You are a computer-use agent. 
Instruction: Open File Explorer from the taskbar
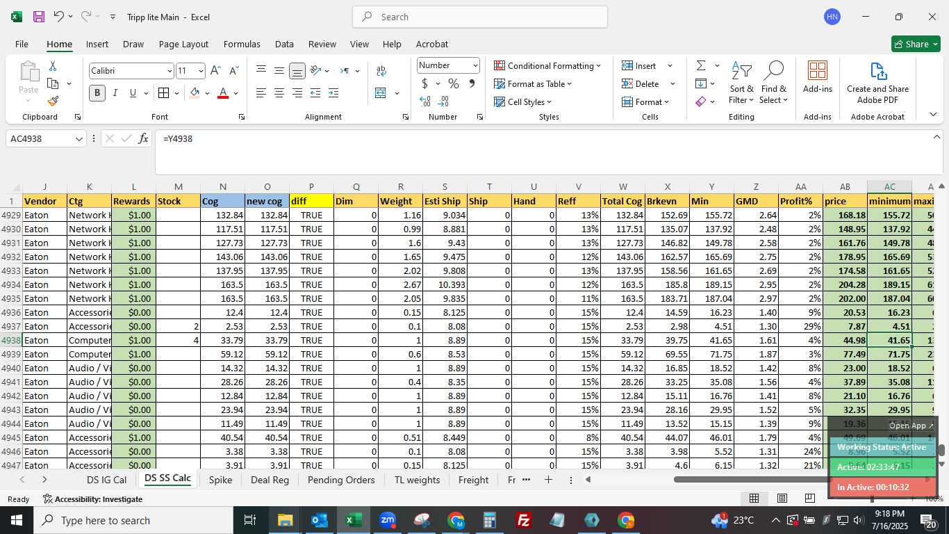point(286,520)
